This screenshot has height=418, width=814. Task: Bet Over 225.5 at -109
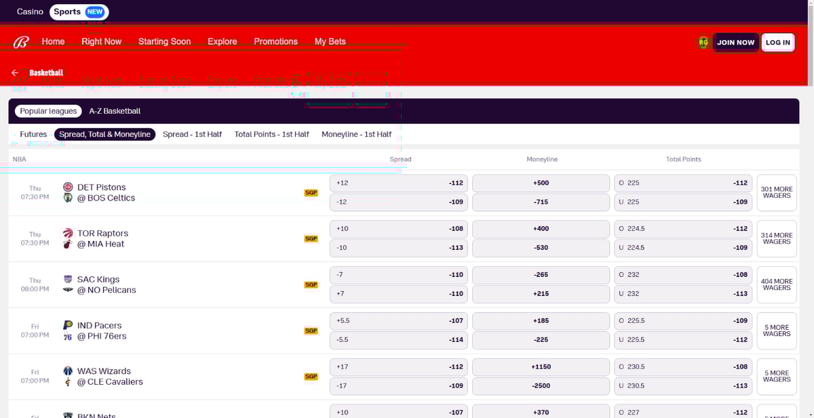(683, 321)
